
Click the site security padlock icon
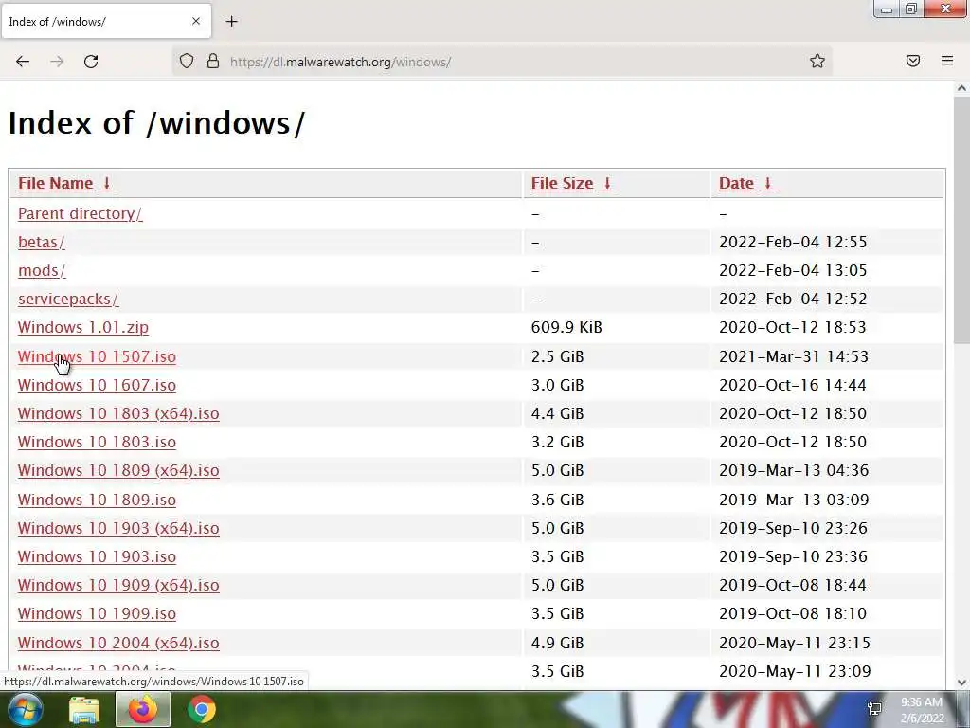click(213, 61)
